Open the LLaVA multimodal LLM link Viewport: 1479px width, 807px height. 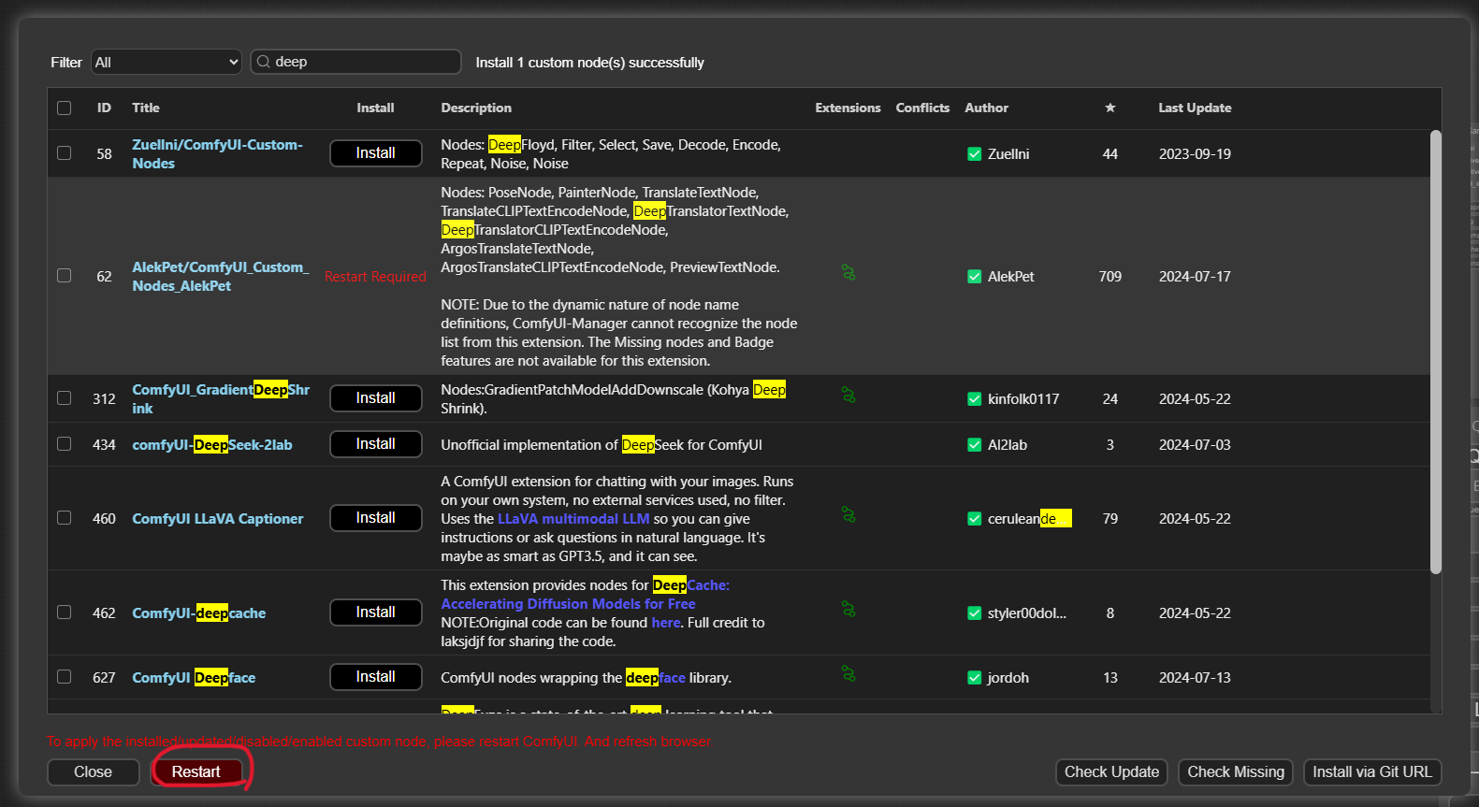pyautogui.click(x=573, y=519)
